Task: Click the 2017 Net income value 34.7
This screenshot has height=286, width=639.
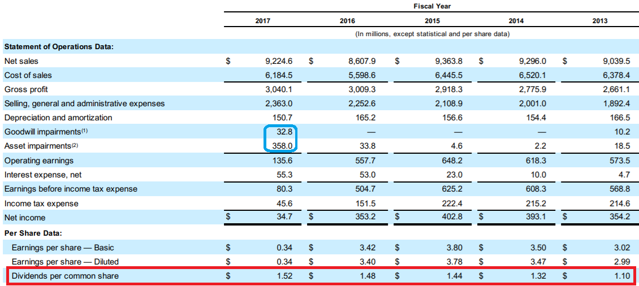Action: [284, 218]
